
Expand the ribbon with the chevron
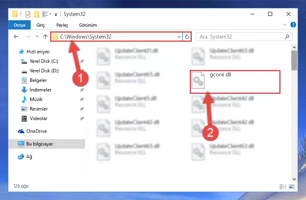tap(285, 25)
